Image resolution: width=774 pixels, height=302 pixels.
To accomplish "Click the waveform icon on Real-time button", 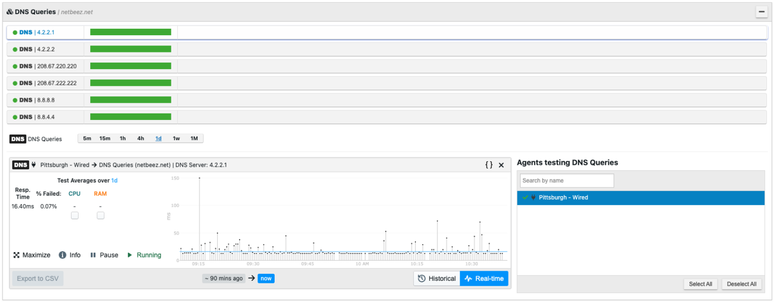I will point(467,278).
